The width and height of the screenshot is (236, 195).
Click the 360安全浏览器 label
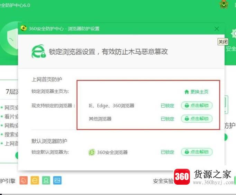click(x=112, y=152)
